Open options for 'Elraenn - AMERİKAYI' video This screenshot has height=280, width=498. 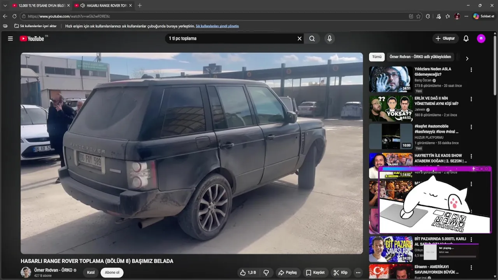tap(471, 268)
